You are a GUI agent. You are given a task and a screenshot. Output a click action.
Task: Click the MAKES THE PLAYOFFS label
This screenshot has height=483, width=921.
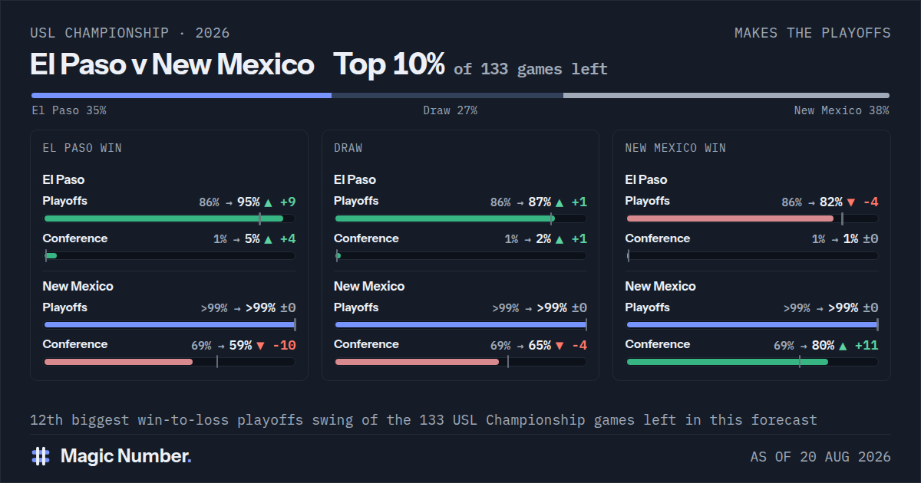813,33
